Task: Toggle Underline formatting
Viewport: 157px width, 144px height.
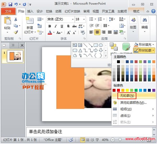Action: pyautogui.click(x=62, y=26)
